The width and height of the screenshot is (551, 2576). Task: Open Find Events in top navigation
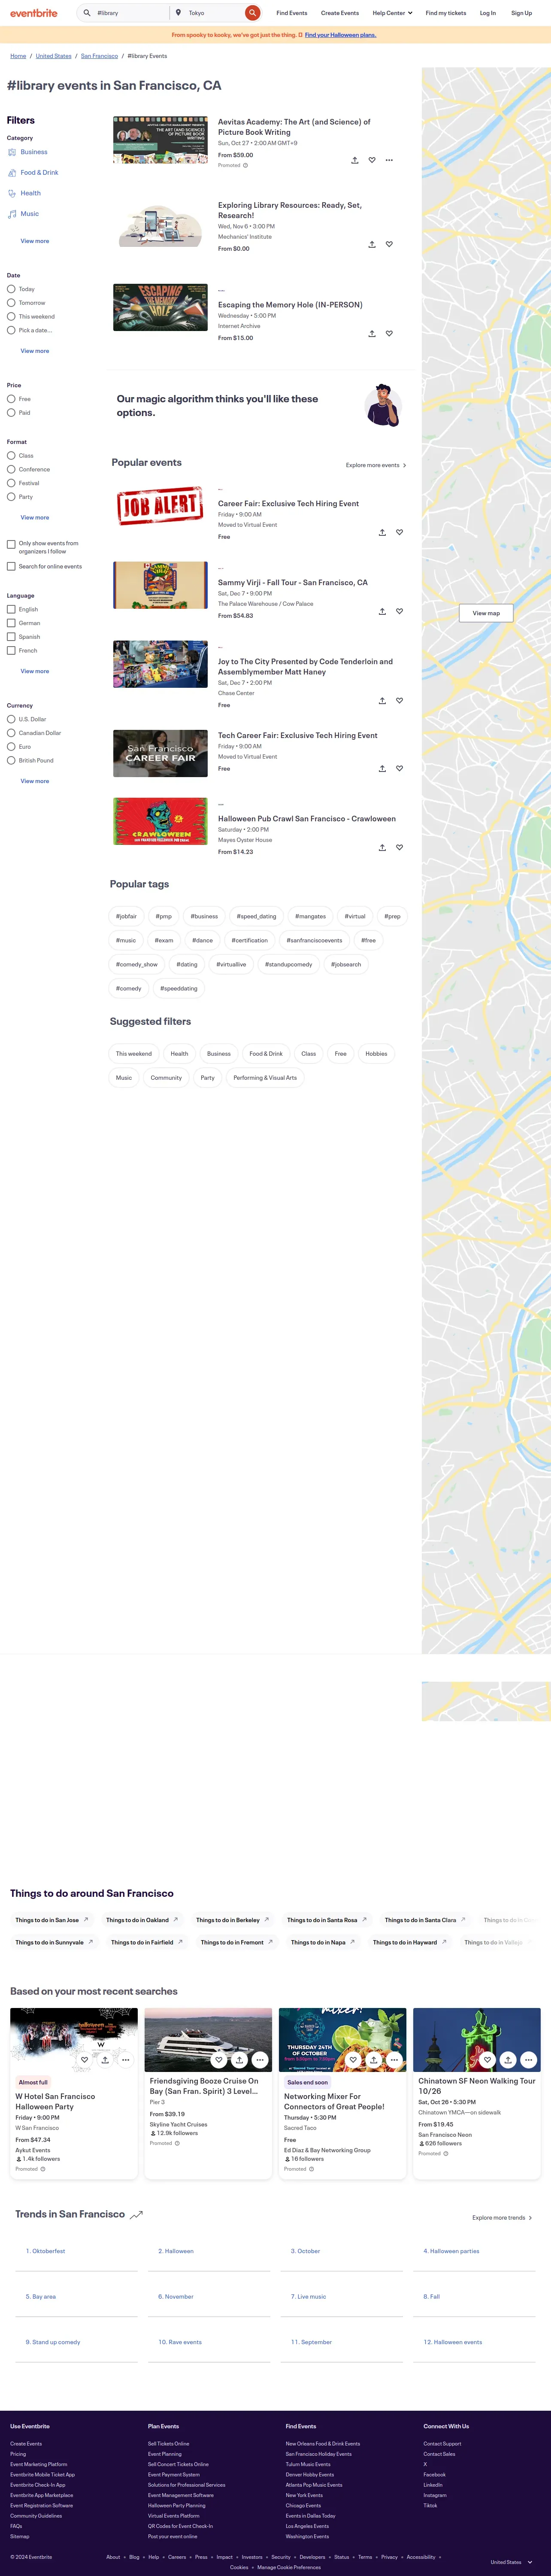pos(292,13)
